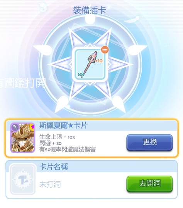The image size is (183, 208).
Task: Tap the star badge on the card portrait
Action: point(32,127)
